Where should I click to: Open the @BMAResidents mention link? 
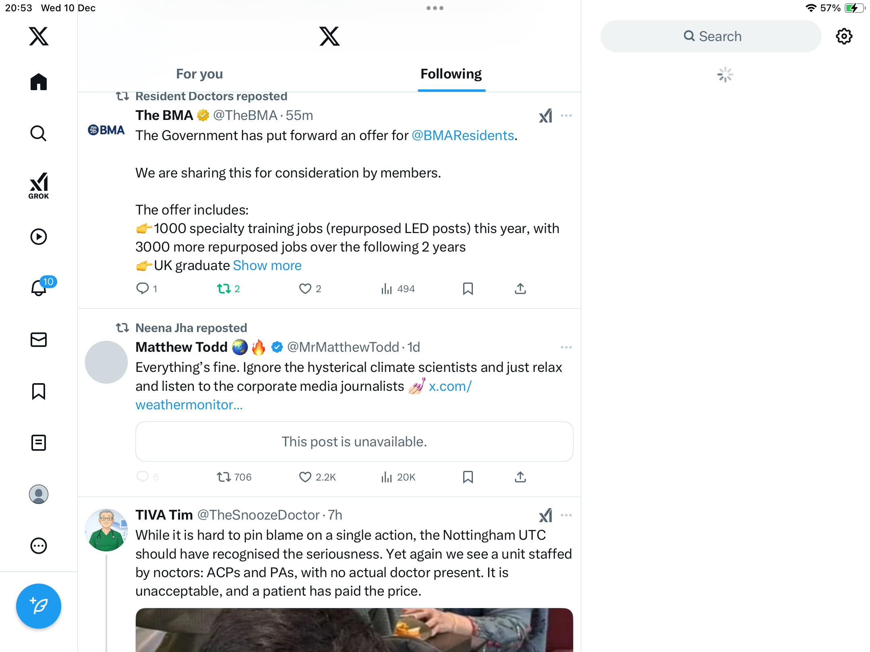click(x=463, y=136)
